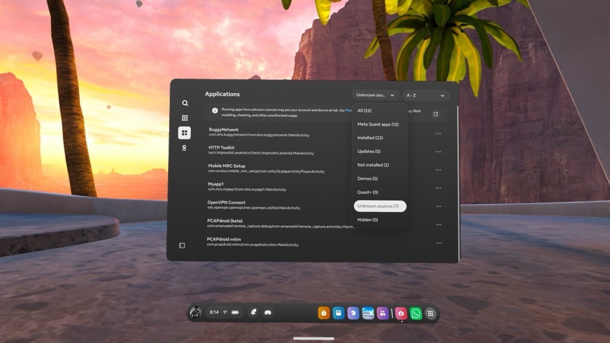Choose Not installed (2) filter option

click(373, 165)
